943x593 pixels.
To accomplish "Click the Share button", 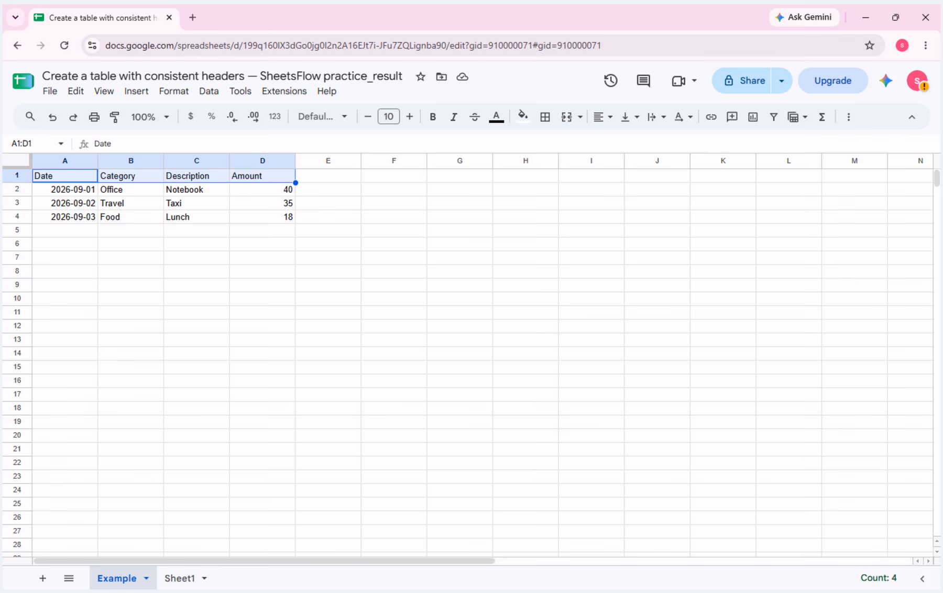I will pyautogui.click(x=742, y=81).
